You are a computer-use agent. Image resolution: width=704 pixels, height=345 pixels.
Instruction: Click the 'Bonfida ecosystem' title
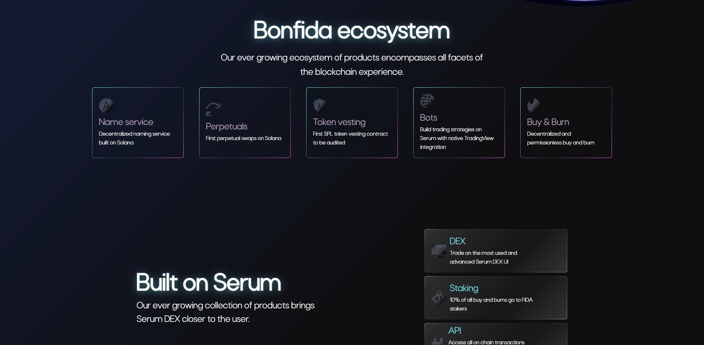pos(351,31)
